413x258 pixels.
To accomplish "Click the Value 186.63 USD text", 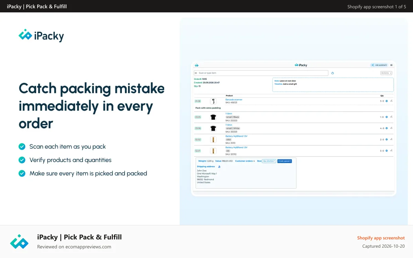I will tap(224, 161).
